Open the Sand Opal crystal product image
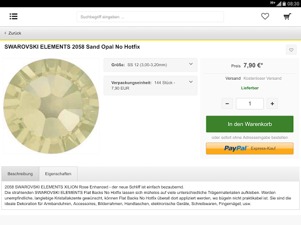 51,106
